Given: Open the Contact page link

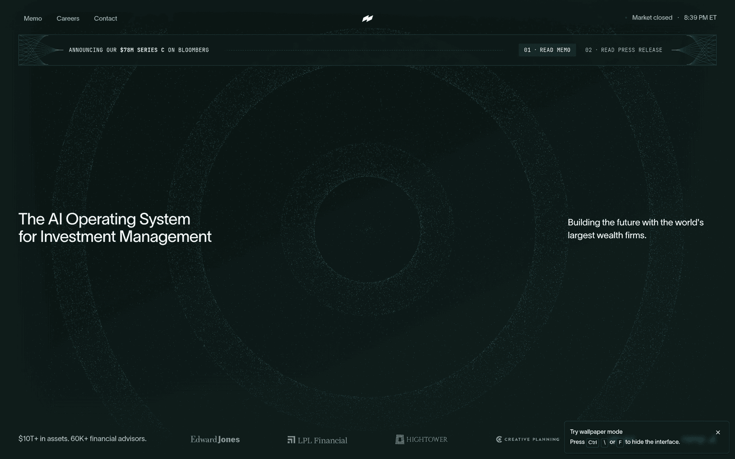Looking at the screenshot, I should click(x=105, y=18).
